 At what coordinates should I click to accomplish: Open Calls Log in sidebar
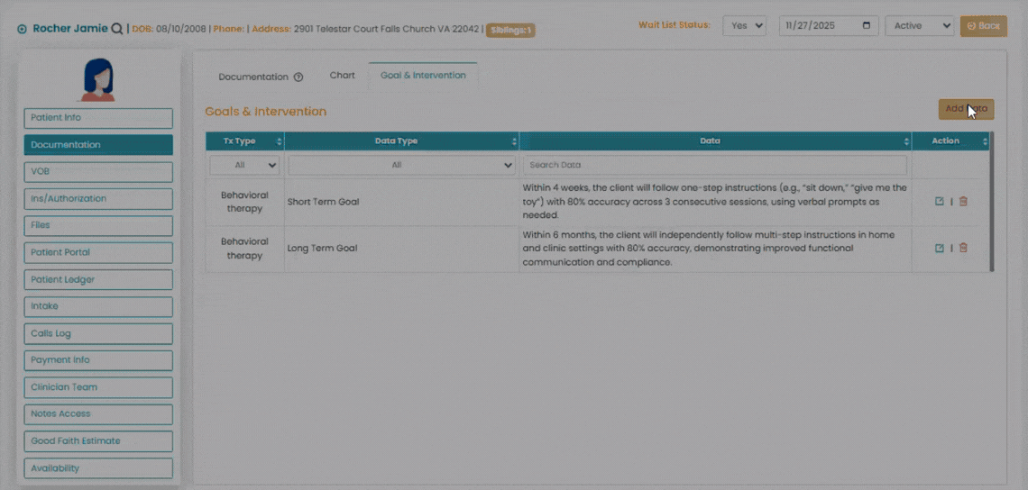[x=98, y=333]
